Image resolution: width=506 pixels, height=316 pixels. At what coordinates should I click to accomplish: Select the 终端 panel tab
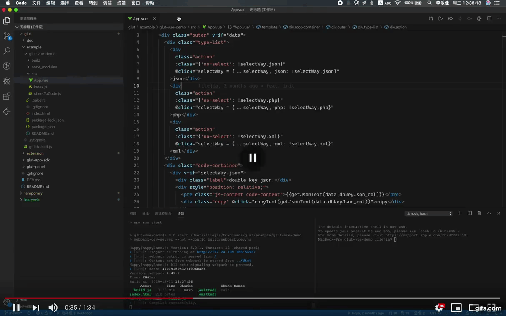coord(181,213)
